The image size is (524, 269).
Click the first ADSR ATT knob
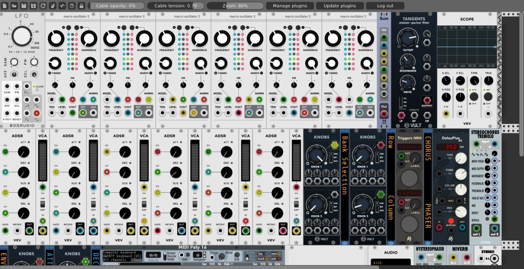[23, 152]
